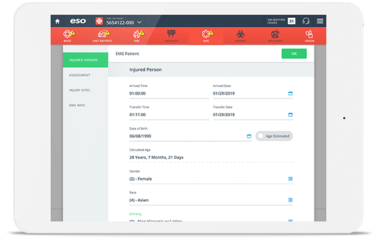384x240 pixels.
Task: Open the Fire module tab
Action: coord(137,36)
